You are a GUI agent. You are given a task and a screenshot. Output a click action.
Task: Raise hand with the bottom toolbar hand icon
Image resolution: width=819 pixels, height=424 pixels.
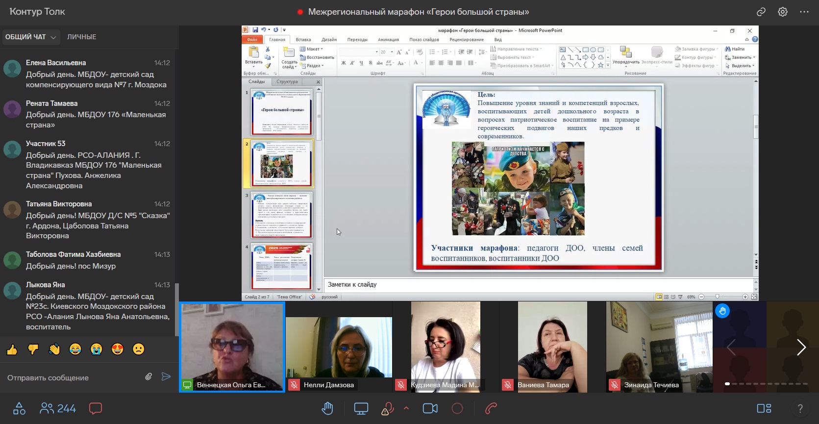point(327,408)
